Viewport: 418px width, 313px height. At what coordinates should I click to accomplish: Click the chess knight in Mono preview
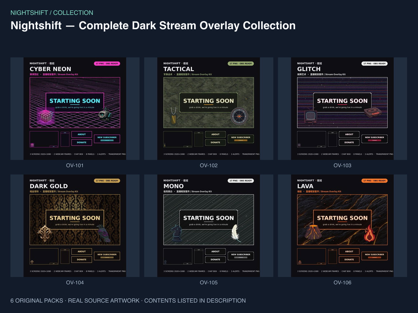[177, 233]
